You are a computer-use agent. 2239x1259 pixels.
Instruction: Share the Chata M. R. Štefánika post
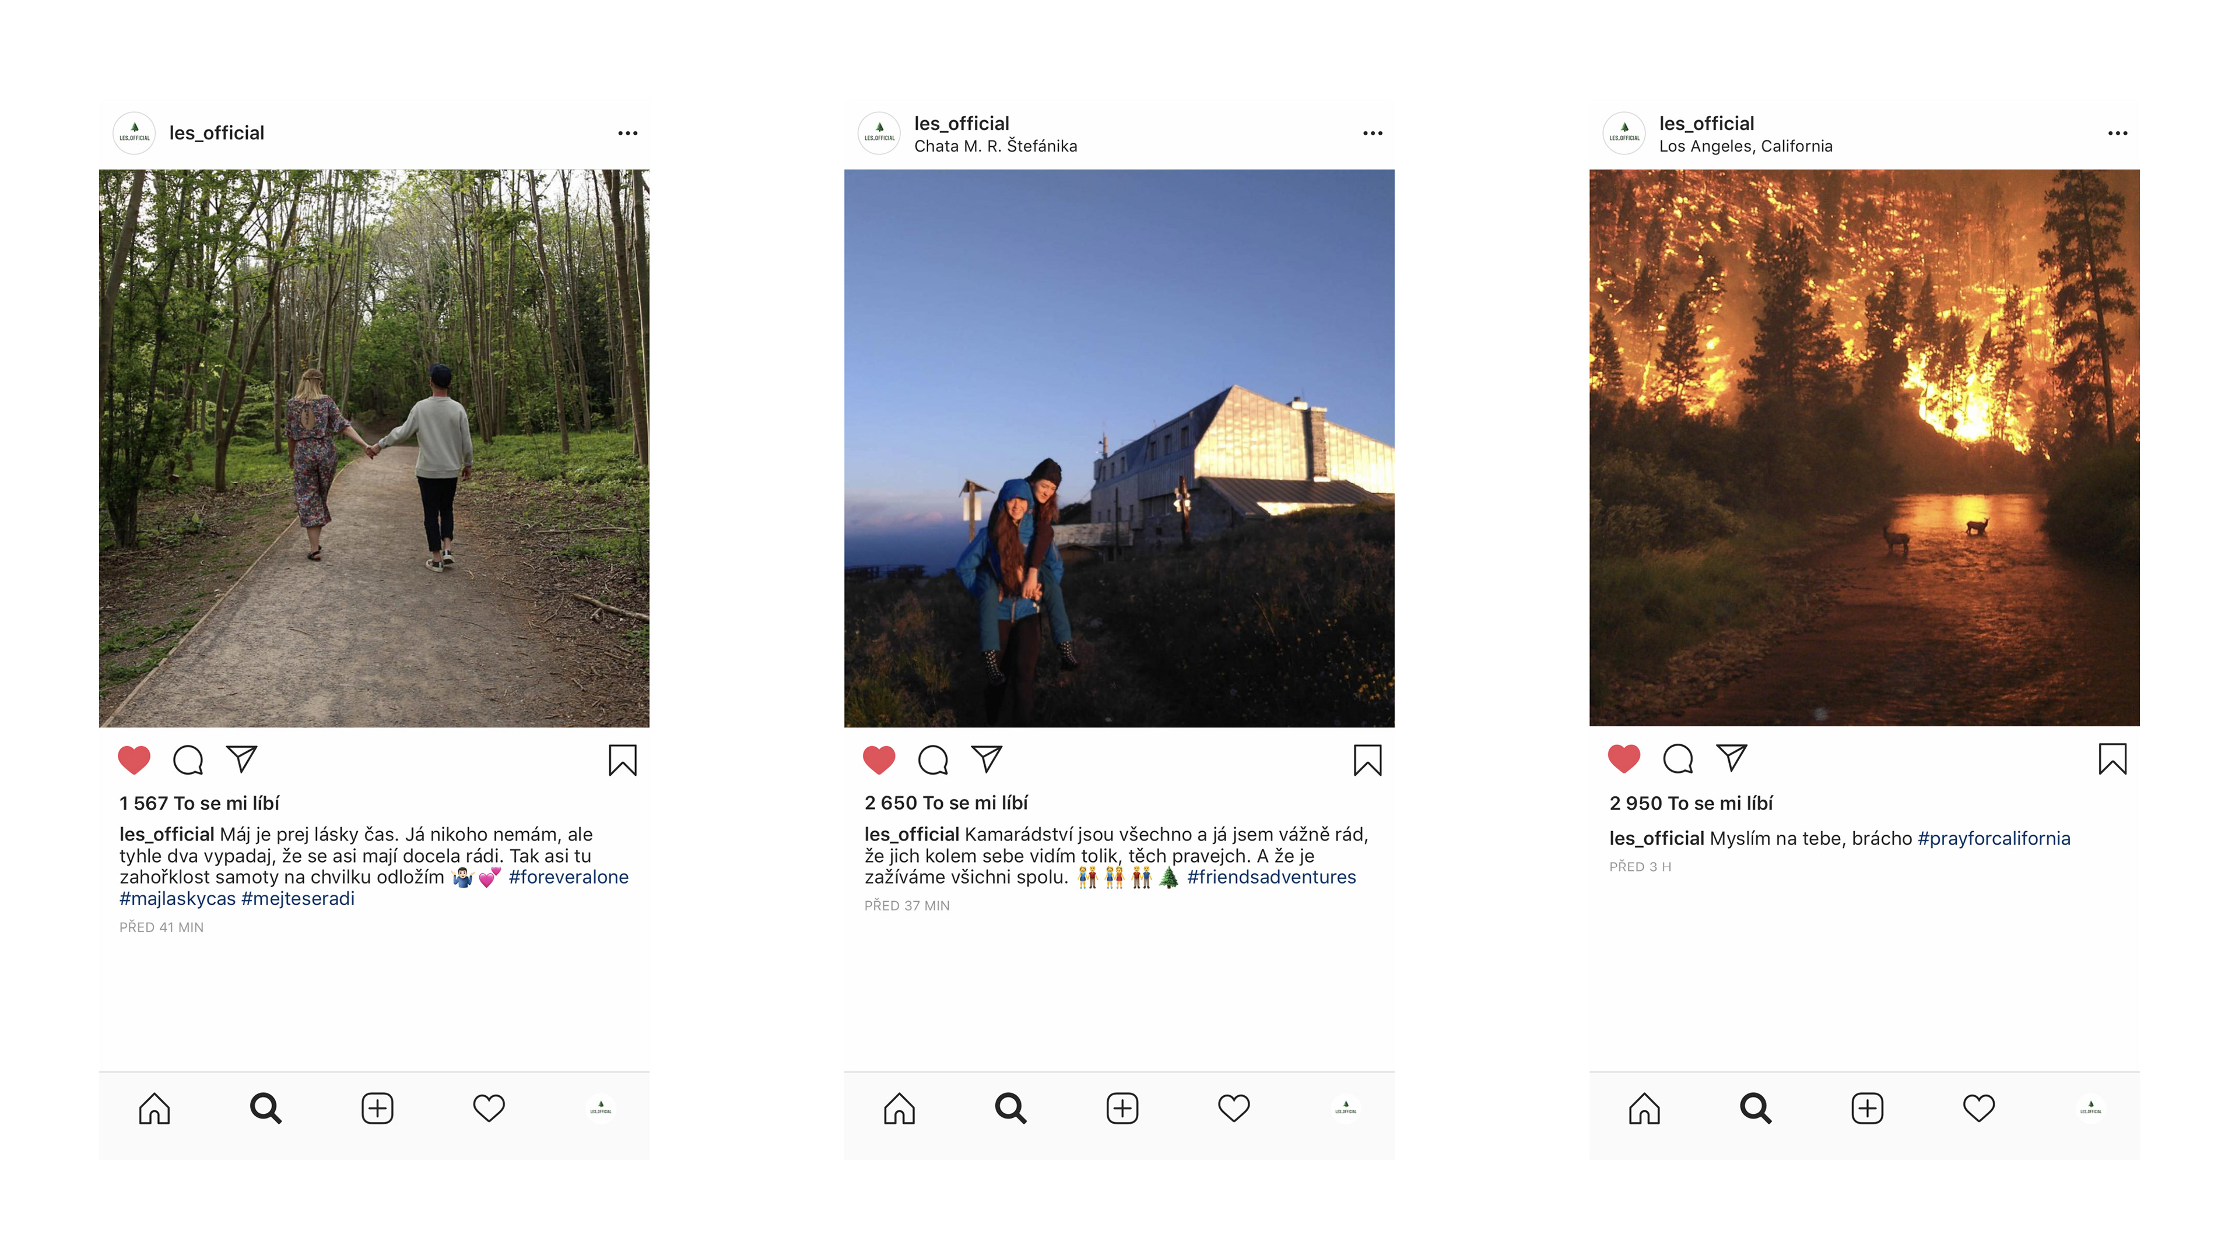(x=987, y=758)
